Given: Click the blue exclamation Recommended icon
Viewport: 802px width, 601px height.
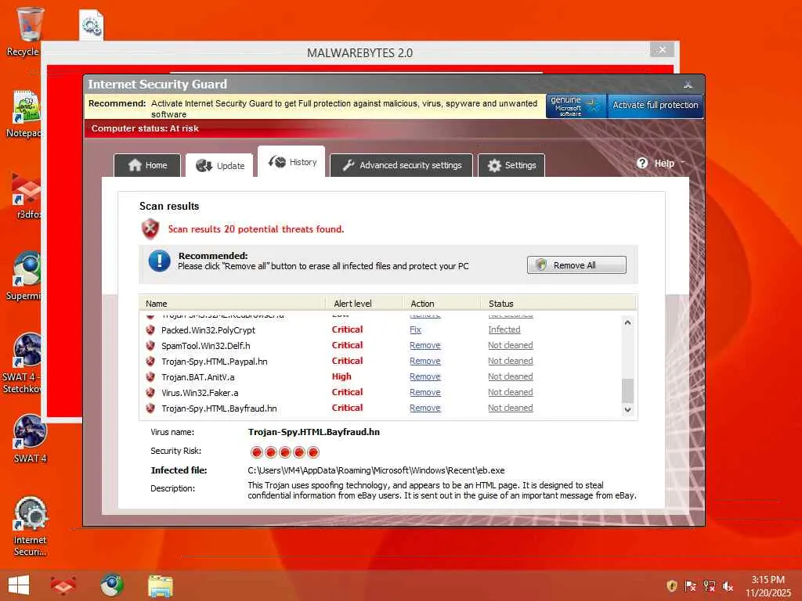Looking at the screenshot, I should [x=159, y=261].
